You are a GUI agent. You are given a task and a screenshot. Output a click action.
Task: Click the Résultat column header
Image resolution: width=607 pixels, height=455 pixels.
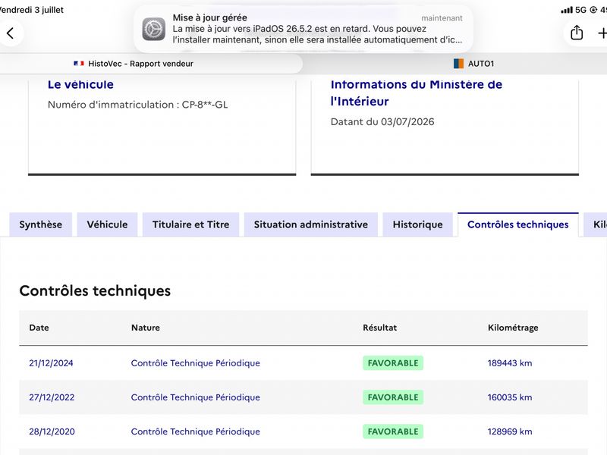380,328
